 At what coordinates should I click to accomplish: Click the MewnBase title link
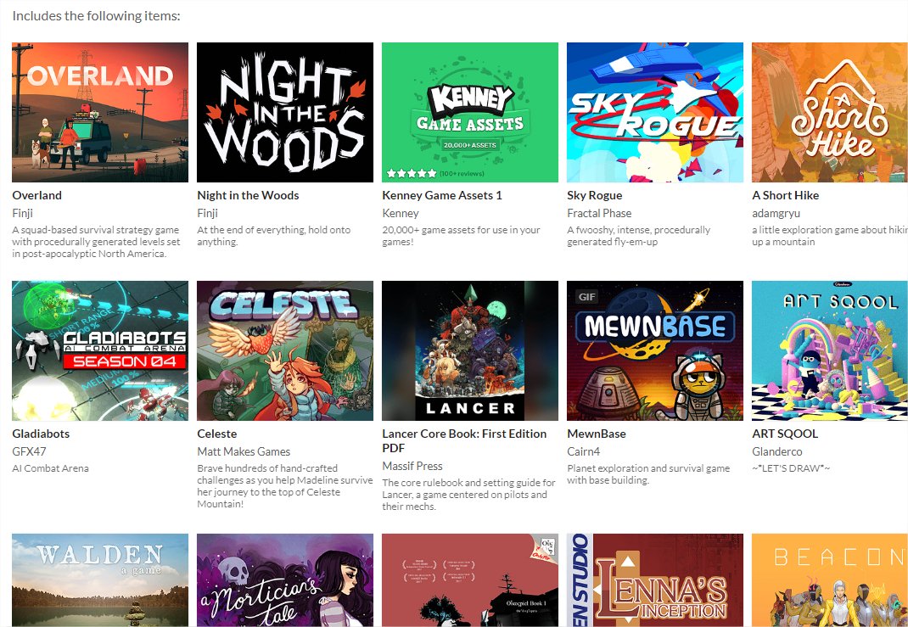(x=597, y=434)
